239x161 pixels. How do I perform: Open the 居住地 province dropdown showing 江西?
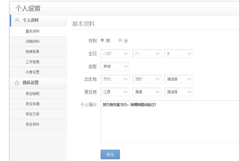(x=115, y=92)
